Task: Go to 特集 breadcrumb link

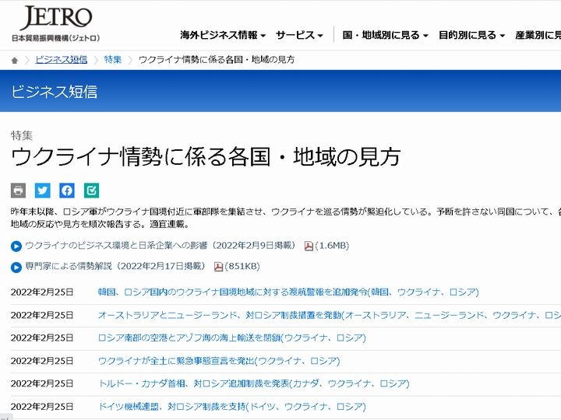Action: [x=113, y=60]
